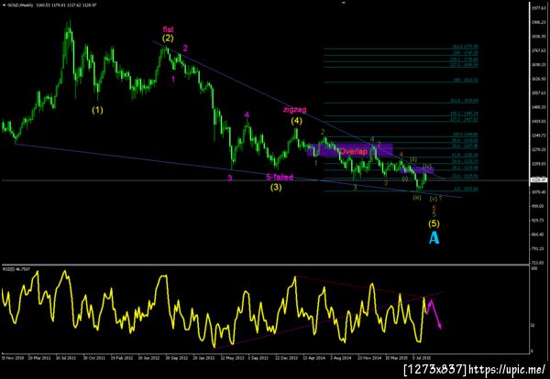Select the large blue 'A' label
This screenshot has height=379, width=550.
(x=434, y=237)
